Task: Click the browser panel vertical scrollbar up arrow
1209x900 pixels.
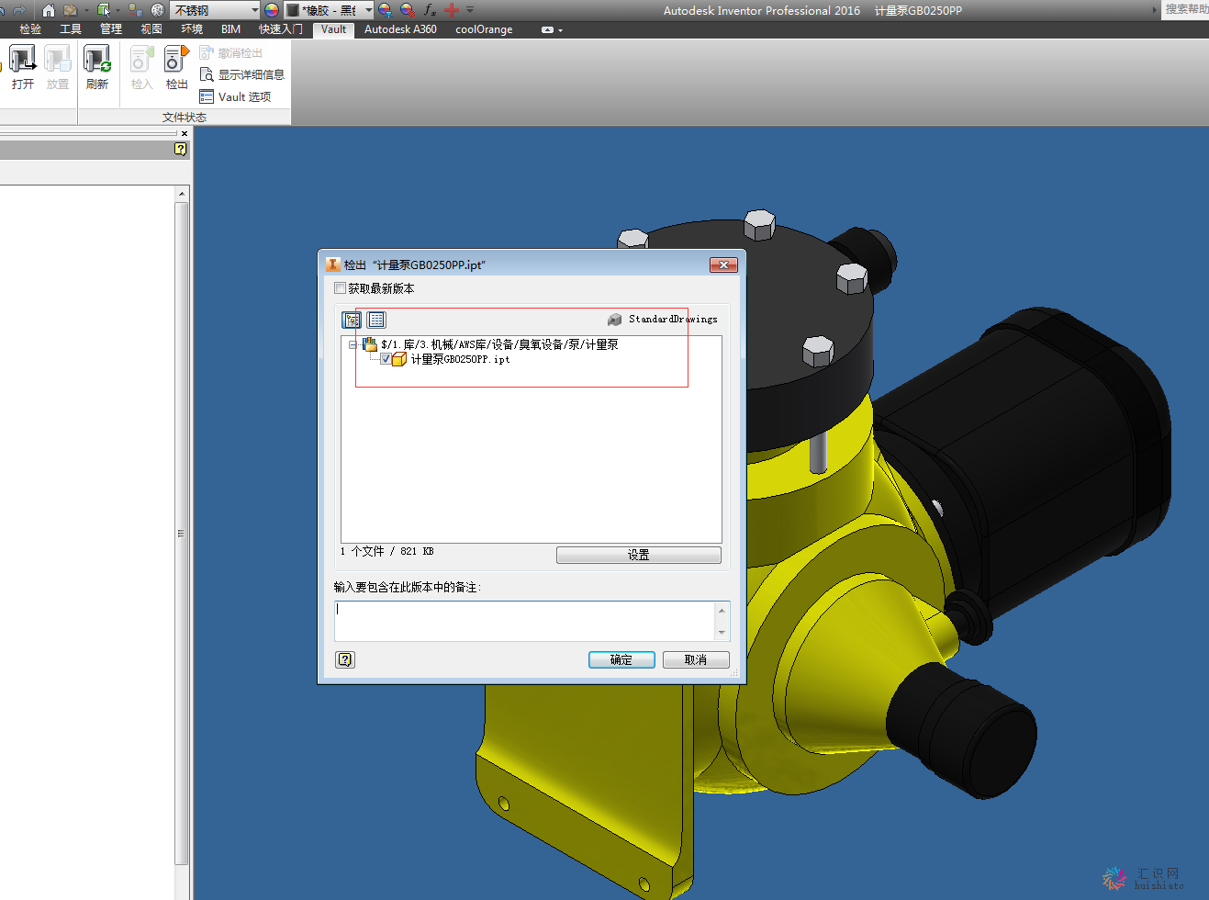Action: pyautogui.click(x=182, y=194)
